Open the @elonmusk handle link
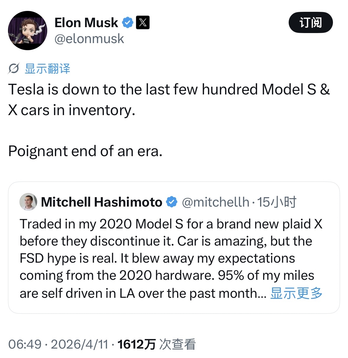The width and height of the screenshot is (348, 358). pos(89,39)
